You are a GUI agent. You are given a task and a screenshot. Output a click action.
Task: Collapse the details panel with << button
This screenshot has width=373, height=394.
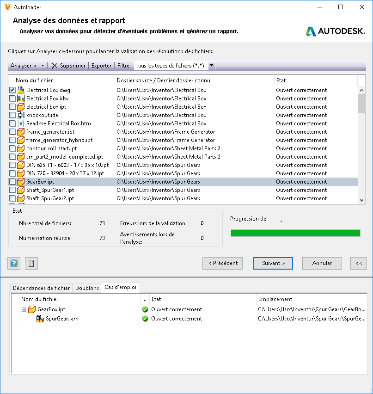359,263
